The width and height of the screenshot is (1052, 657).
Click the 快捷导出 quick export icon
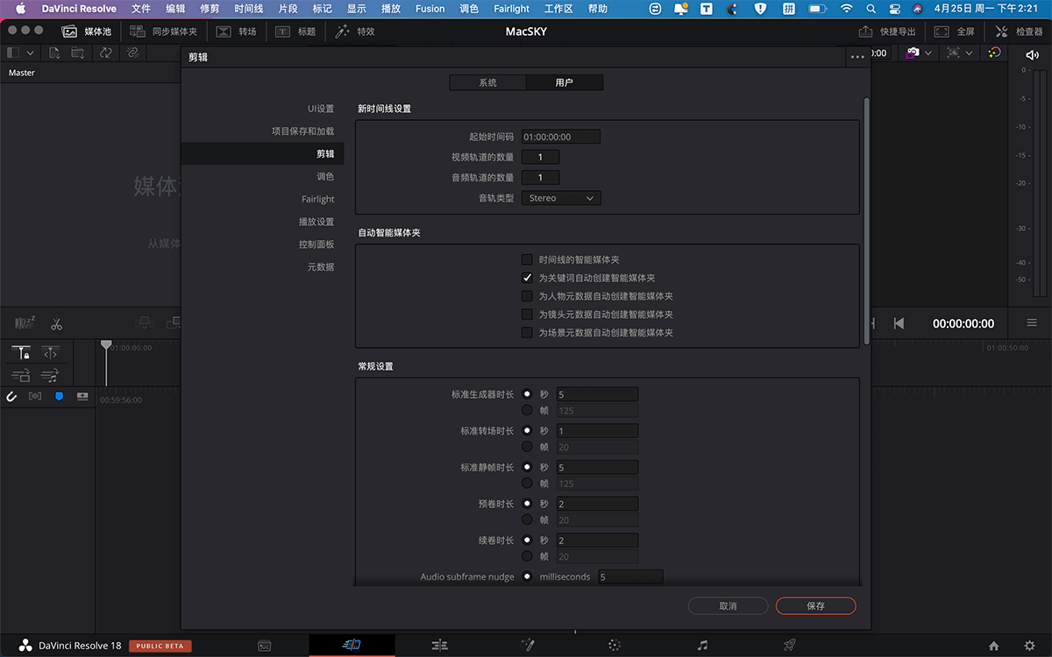point(865,32)
